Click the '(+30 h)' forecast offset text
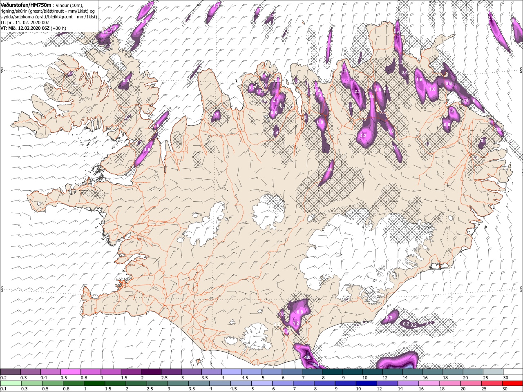The image size is (523, 392). [59, 28]
